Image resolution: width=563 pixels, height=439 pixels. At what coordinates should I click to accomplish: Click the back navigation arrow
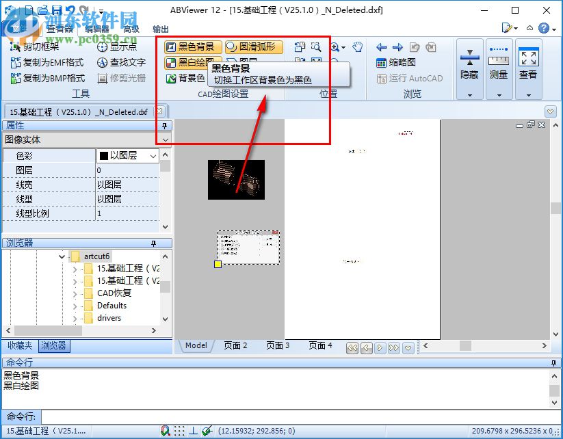coord(383,46)
